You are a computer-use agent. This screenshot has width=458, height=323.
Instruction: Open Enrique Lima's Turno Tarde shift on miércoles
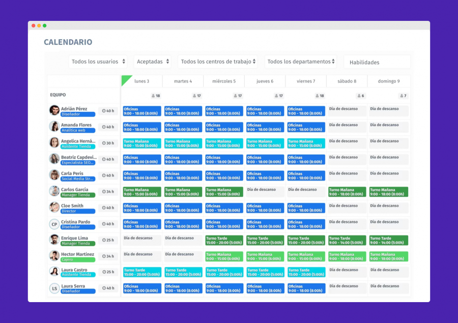tap(224, 241)
